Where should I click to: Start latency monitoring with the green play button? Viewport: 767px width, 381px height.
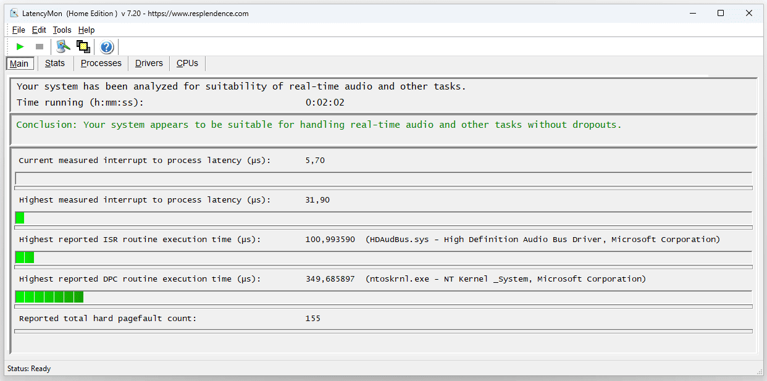(20, 47)
